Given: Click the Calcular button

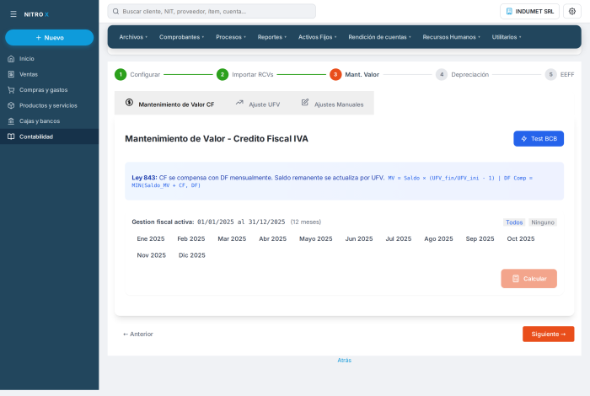Looking at the screenshot, I should point(528,279).
